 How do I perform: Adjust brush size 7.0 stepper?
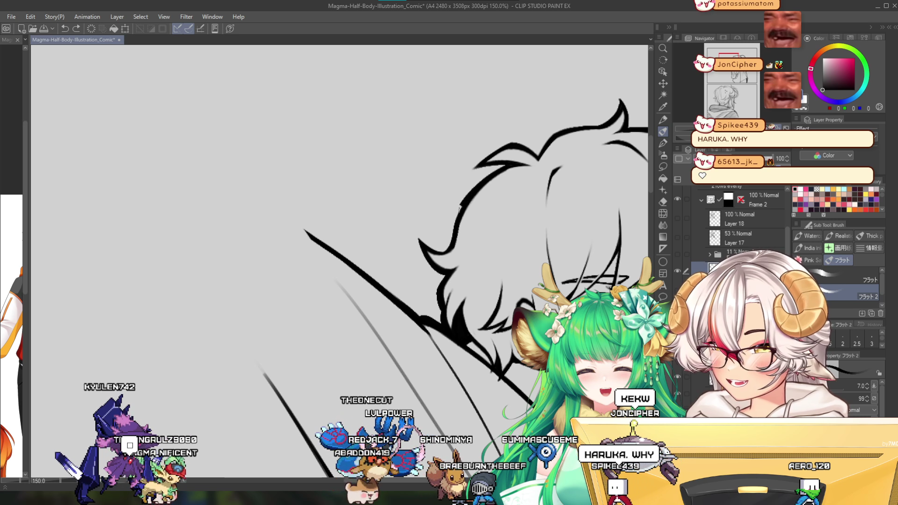[x=867, y=386]
